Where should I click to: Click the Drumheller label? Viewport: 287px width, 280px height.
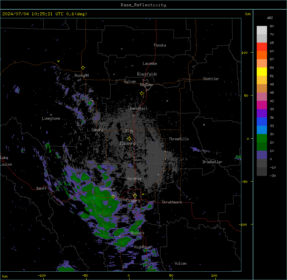click(x=212, y=162)
